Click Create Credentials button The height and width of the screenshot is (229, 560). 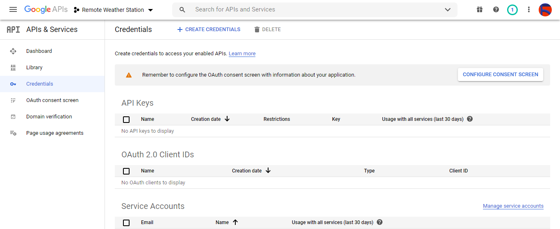pyautogui.click(x=209, y=29)
